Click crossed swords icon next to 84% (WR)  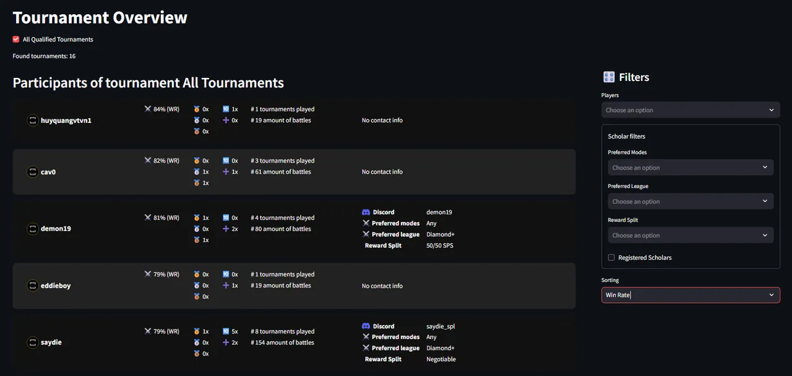click(x=148, y=109)
